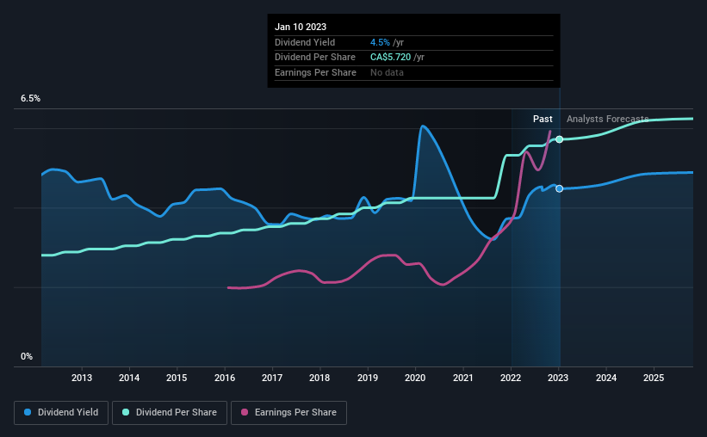This screenshot has width=707, height=437.
Task: Click the 2015 x-axis label
Action: 177,378
